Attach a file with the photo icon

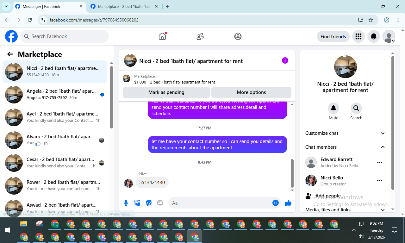137,203
